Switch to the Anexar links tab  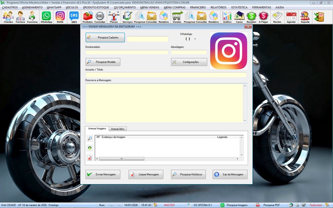[x=118, y=129]
